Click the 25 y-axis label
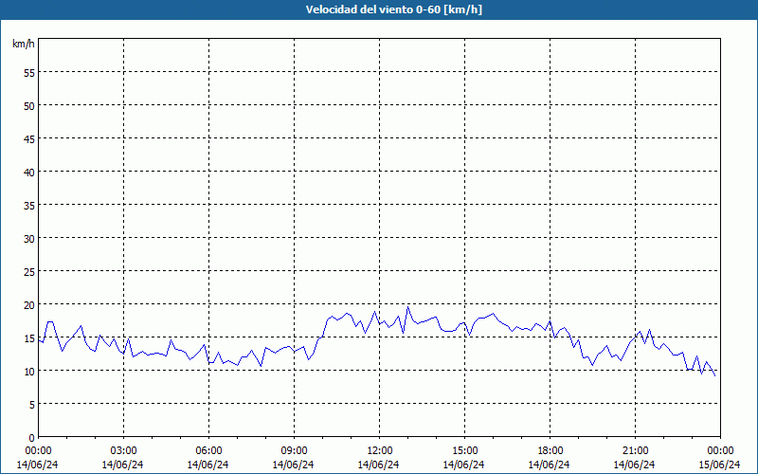The height and width of the screenshot is (474, 758). [29, 272]
